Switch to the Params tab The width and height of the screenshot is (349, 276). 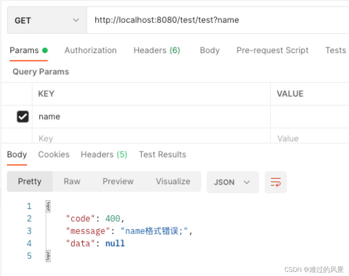[x=29, y=50]
